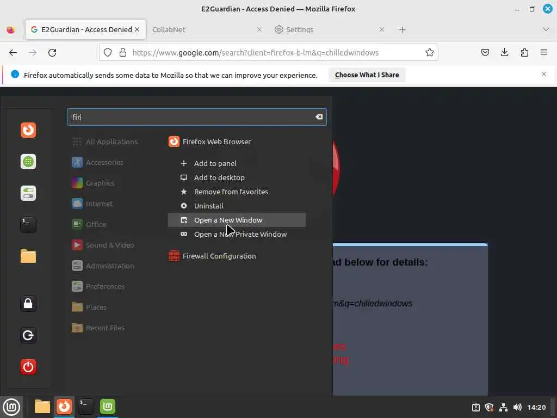Close the Settings tab
557x418 pixels.
pos(381,29)
